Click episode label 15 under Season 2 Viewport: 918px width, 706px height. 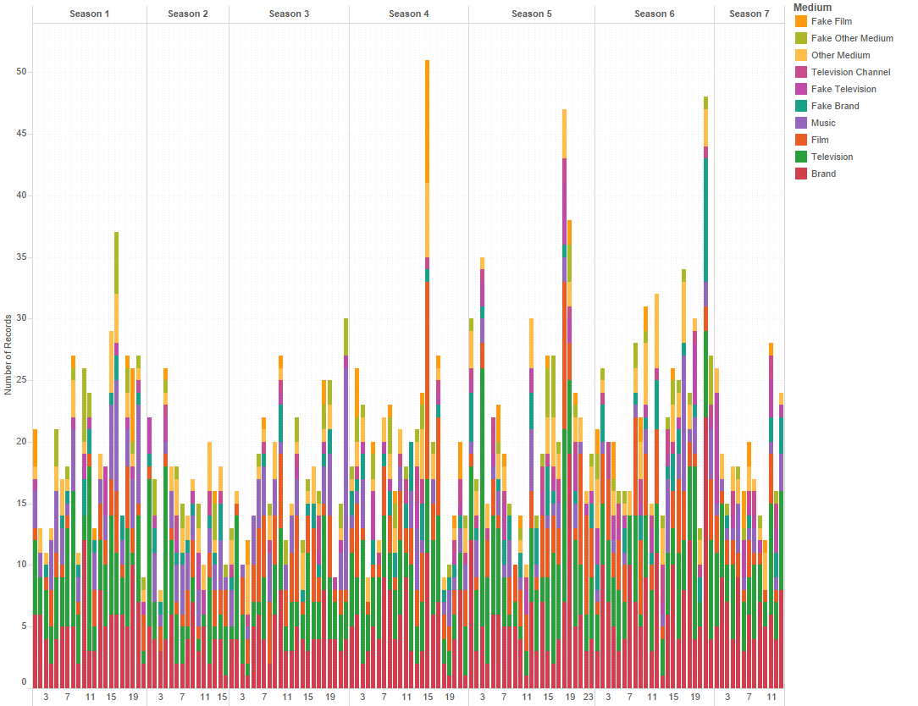223,697
